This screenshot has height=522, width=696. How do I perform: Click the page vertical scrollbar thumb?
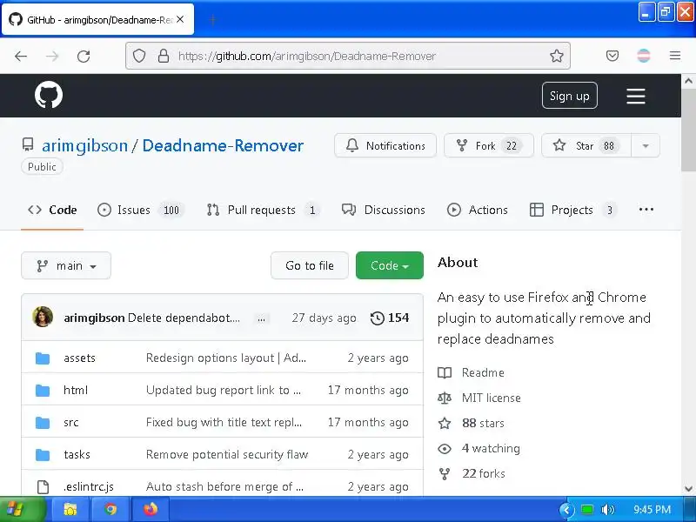click(688, 129)
